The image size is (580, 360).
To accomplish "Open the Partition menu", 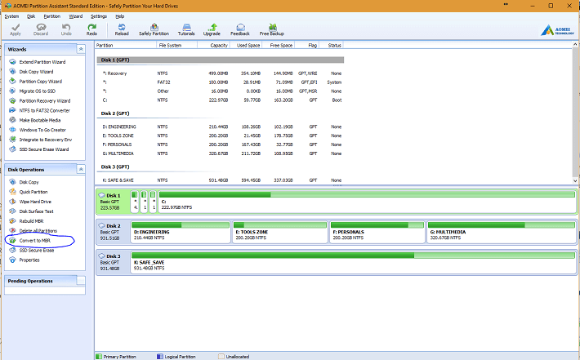I will 51,16.
